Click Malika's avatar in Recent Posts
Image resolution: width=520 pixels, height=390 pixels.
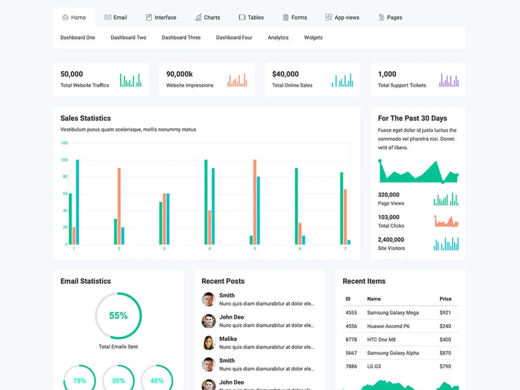coord(209,343)
